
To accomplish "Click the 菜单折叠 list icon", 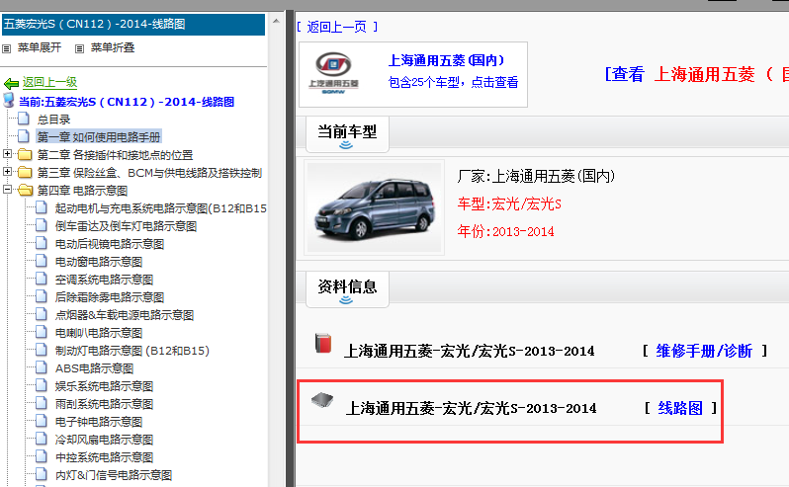I will [79, 48].
